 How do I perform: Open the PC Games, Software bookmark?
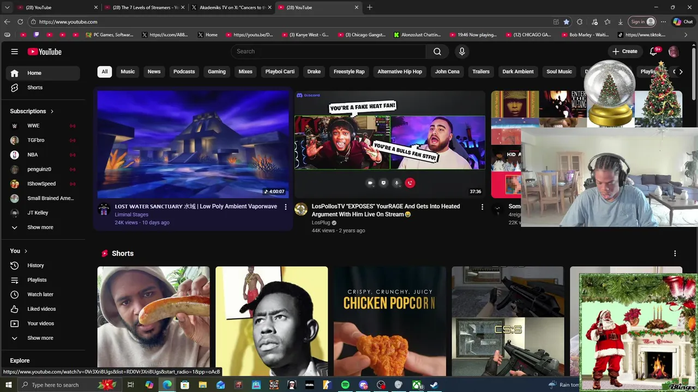[x=109, y=35]
